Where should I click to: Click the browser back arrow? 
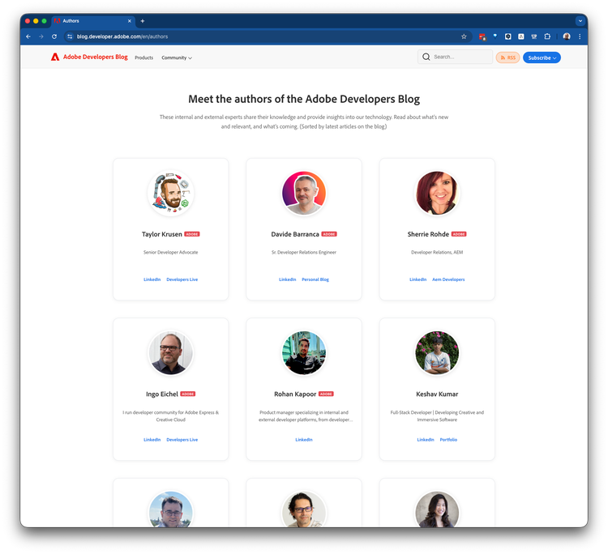pyautogui.click(x=28, y=36)
